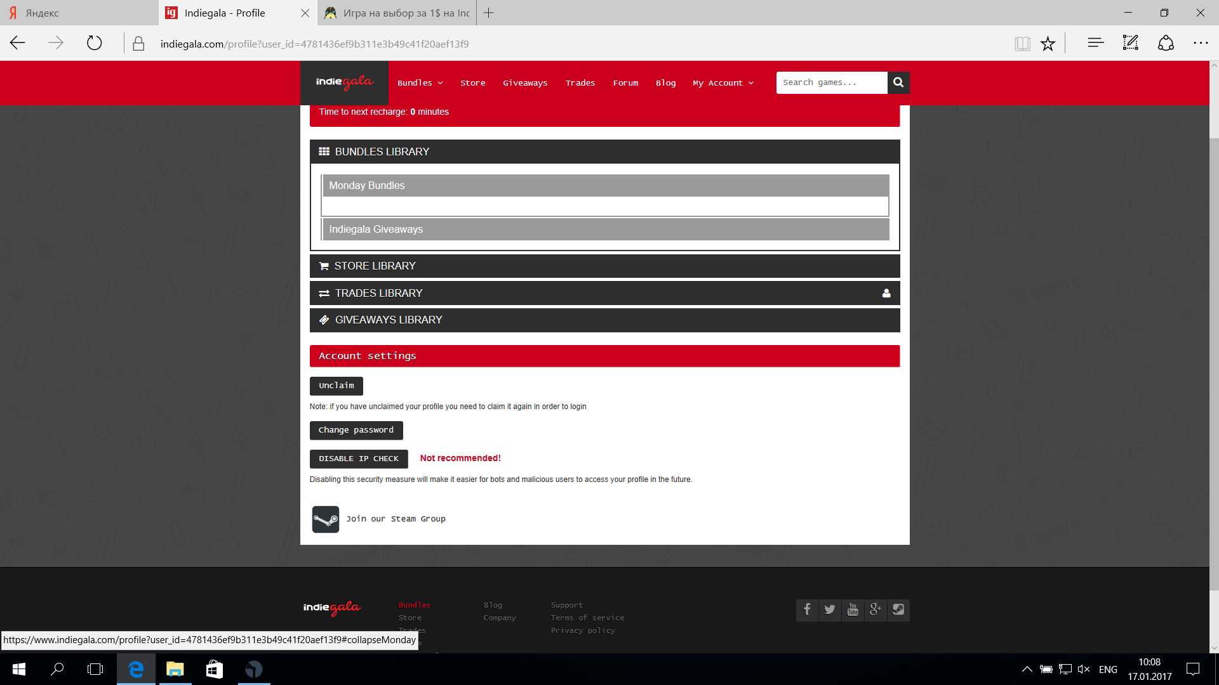Click the user icon in Trades Library bar
This screenshot has width=1219, height=685.
tap(886, 293)
